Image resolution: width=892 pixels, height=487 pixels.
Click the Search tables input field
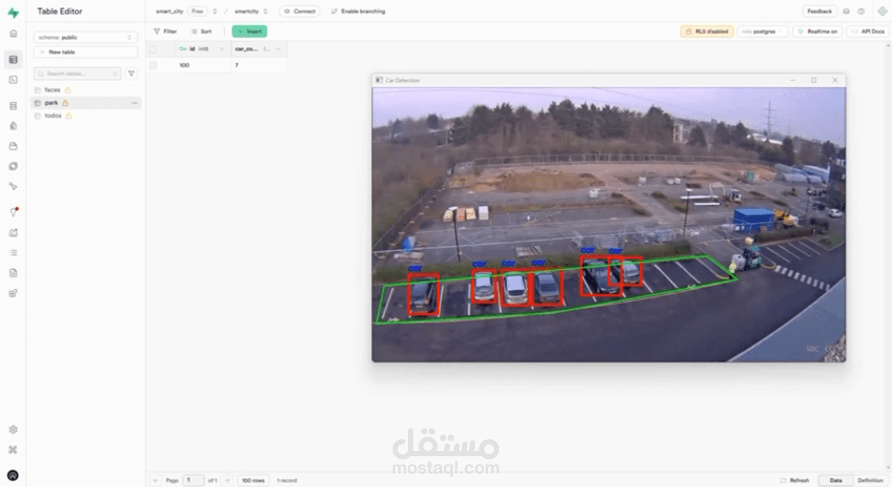coord(77,73)
